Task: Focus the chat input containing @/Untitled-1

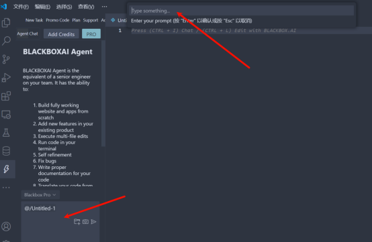Action: coord(60,221)
